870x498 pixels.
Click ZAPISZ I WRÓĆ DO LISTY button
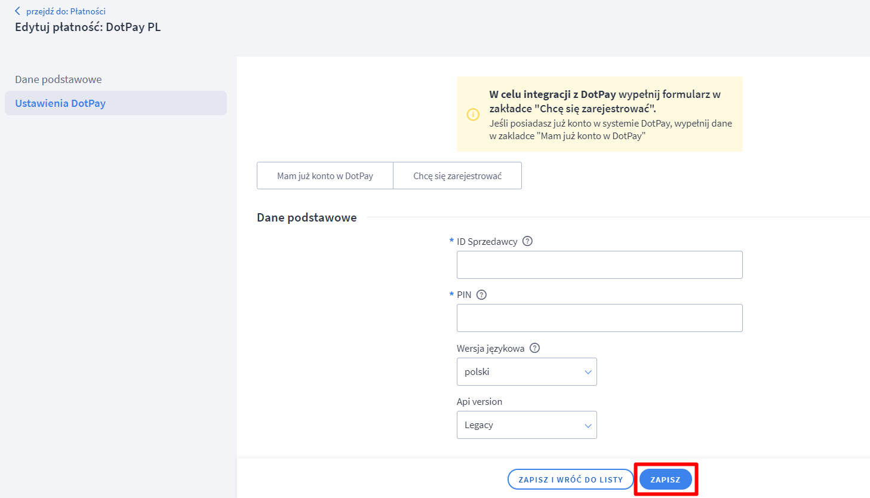point(570,479)
